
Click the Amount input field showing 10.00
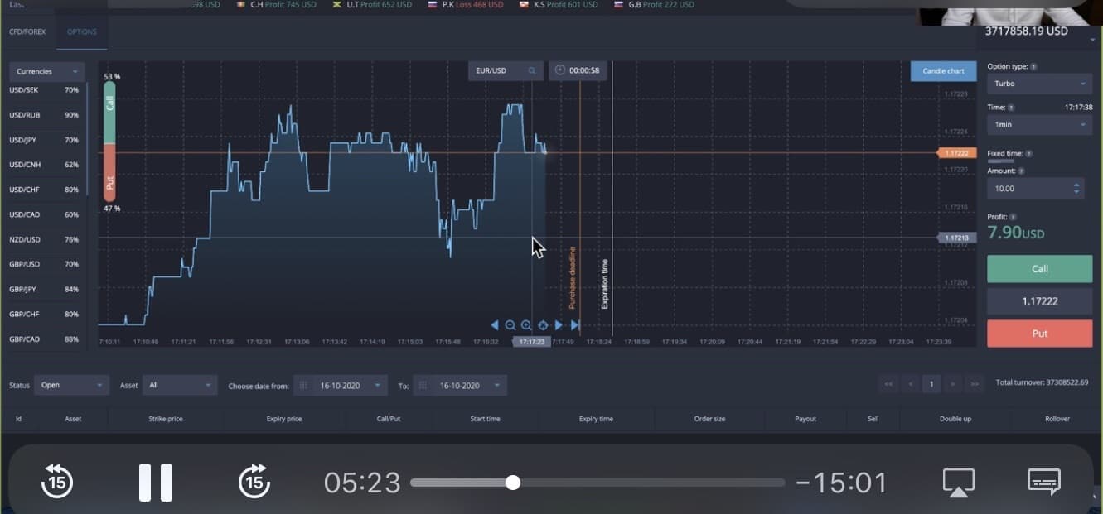click(x=1028, y=189)
